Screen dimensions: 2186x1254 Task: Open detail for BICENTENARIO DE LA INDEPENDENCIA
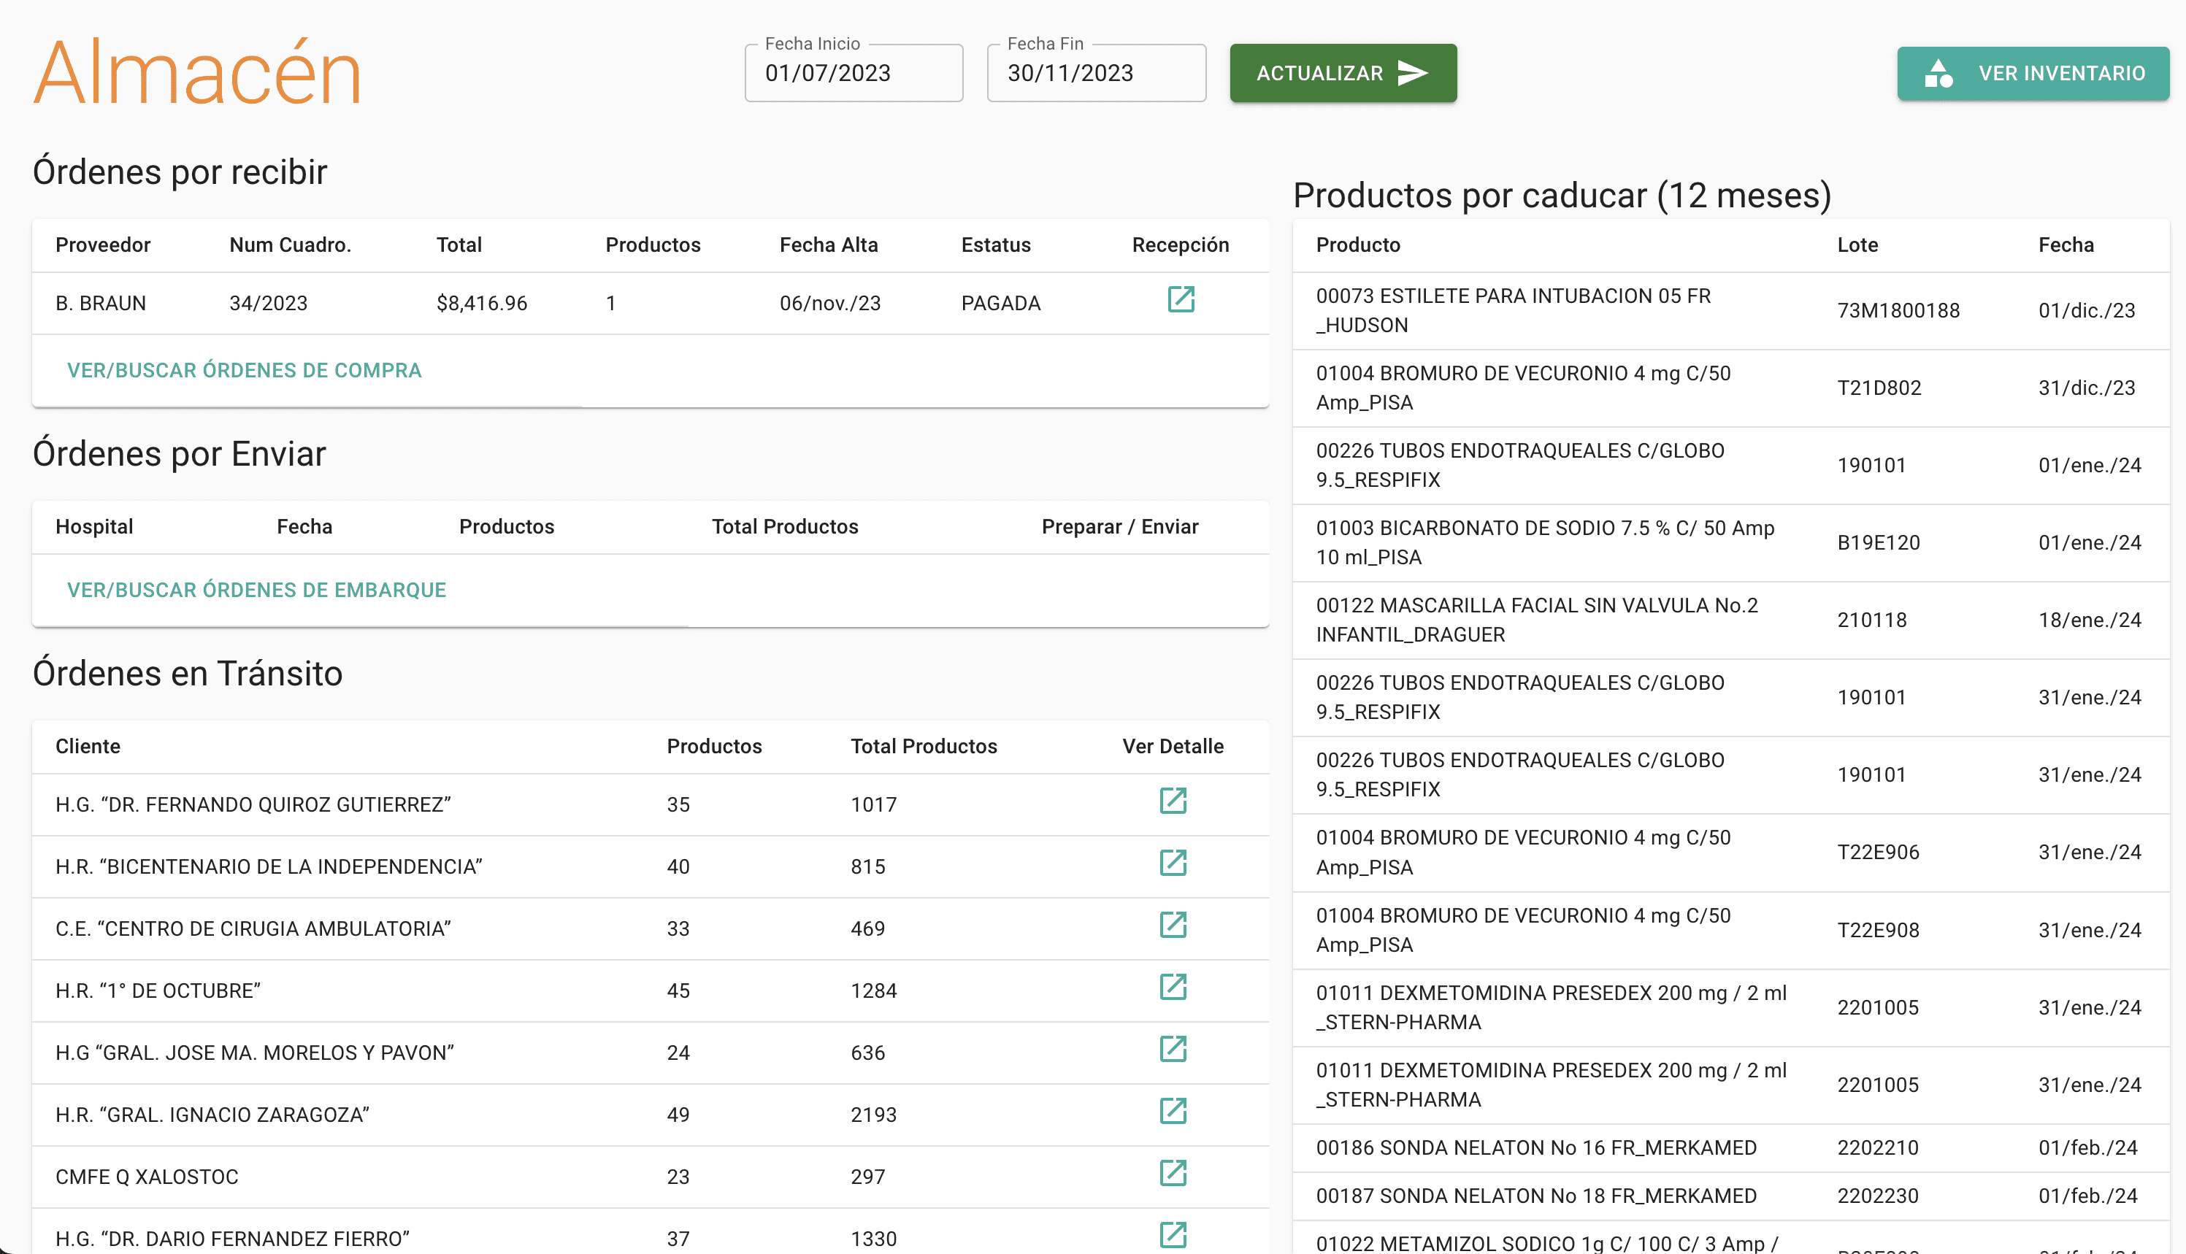coord(1173,862)
